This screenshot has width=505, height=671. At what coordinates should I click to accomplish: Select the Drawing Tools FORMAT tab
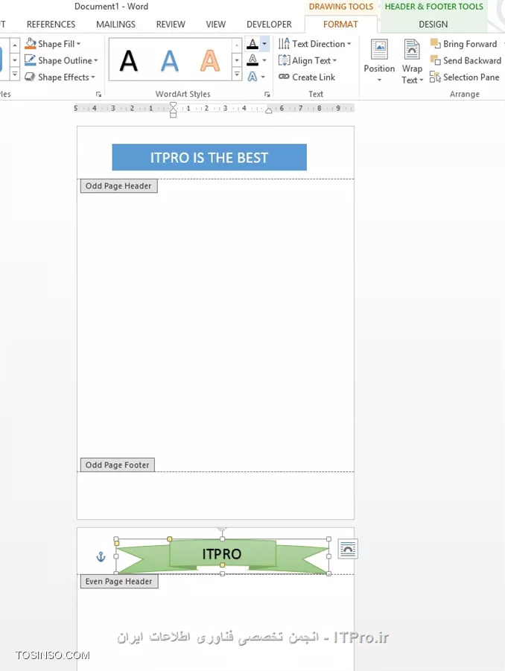coord(340,25)
